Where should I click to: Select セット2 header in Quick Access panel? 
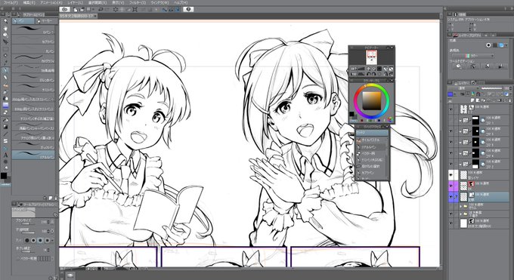pyautogui.click(x=373, y=133)
